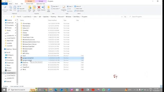164x92 pixels.
Task: Sort by Date modified column header
Action: pyautogui.click(x=52, y=20)
